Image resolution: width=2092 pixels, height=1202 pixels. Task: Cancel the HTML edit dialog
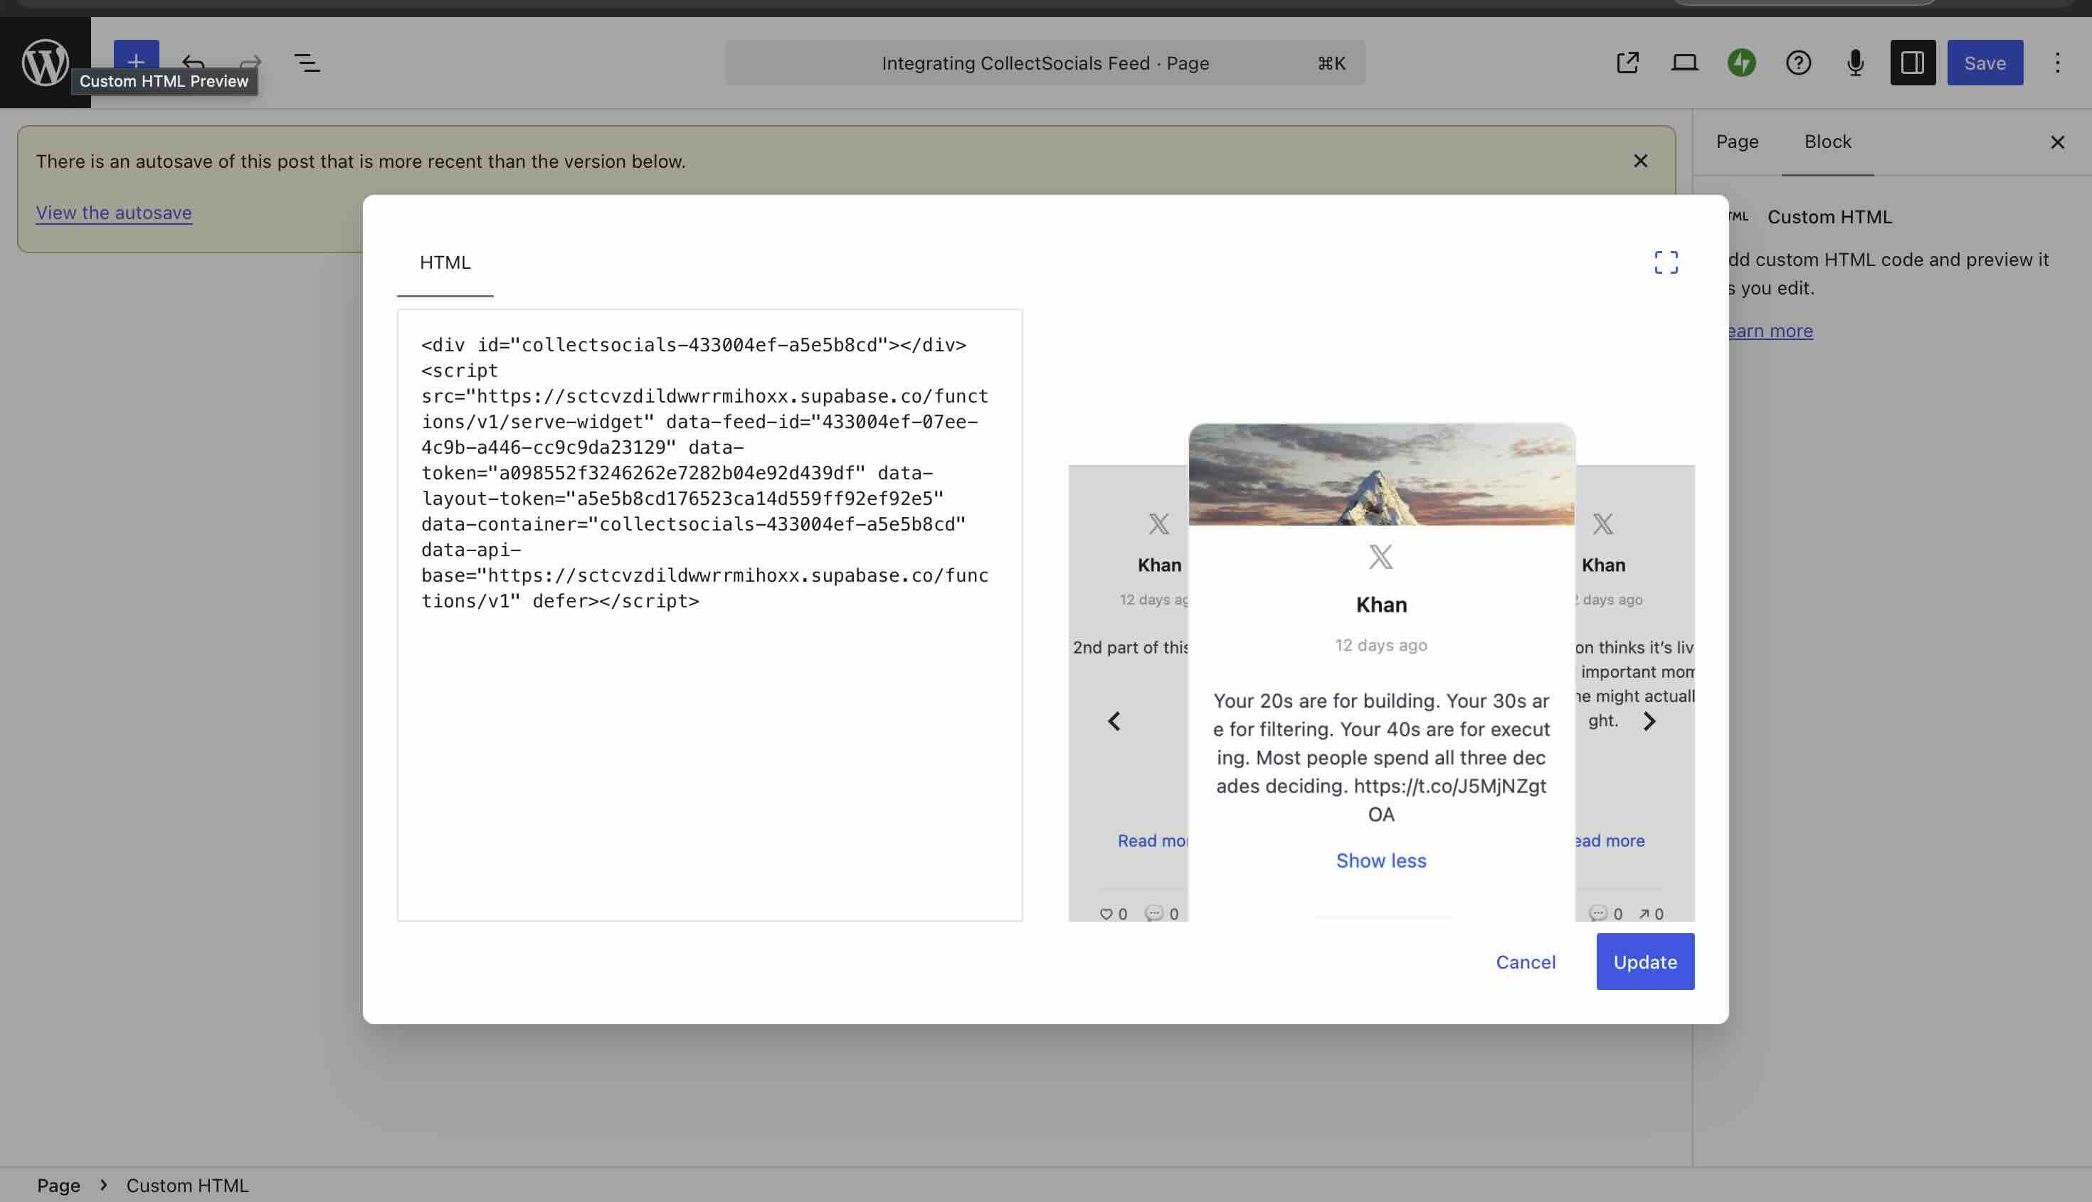pyautogui.click(x=1526, y=962)
